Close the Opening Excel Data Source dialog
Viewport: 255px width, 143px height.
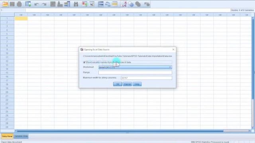click(173, 49)
